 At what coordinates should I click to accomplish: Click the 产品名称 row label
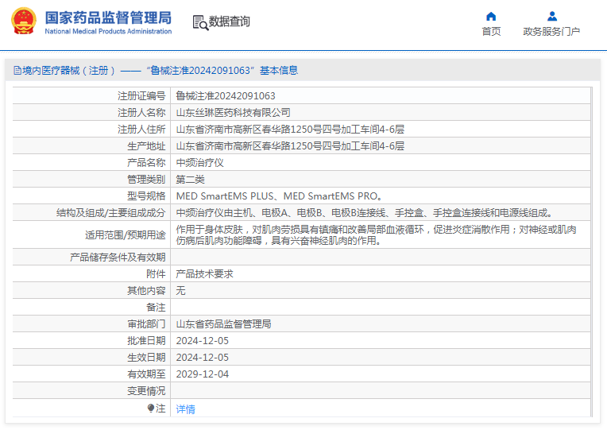(x=146, y=162)
